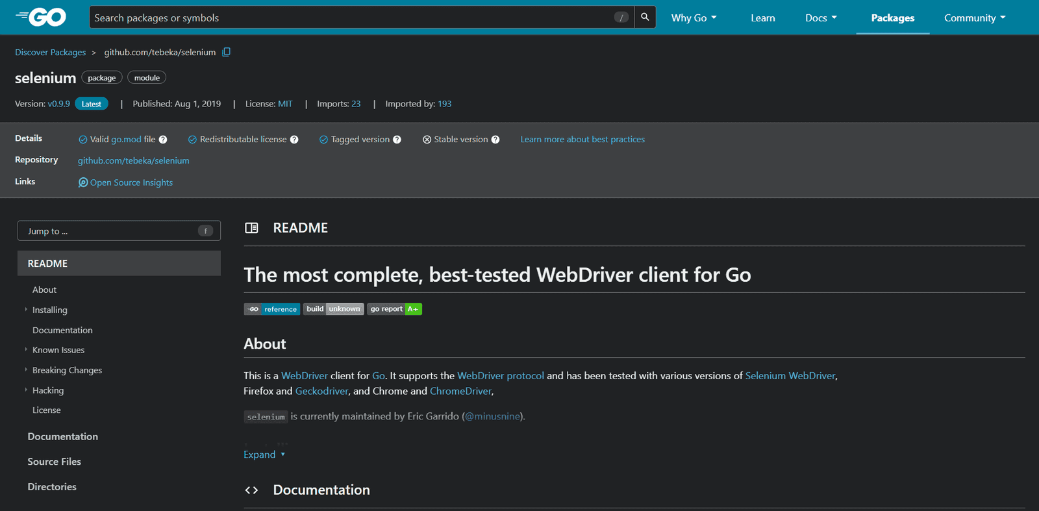Open help icon next to Valid go.mod file

pos(163,140)
